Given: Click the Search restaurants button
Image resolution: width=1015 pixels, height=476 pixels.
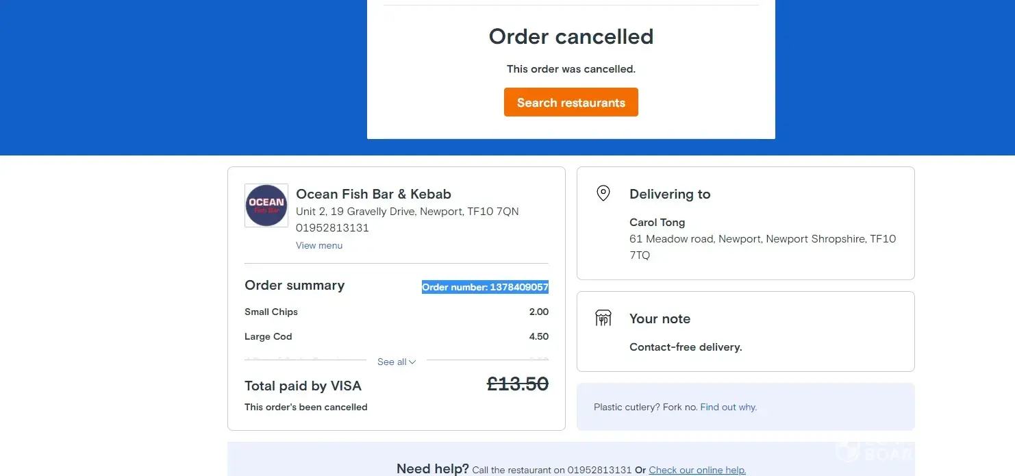Looking at the screenshot, I should pyautogui.click(x=571, y=103).
